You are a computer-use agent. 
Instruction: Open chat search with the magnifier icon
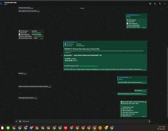point(160,4)
